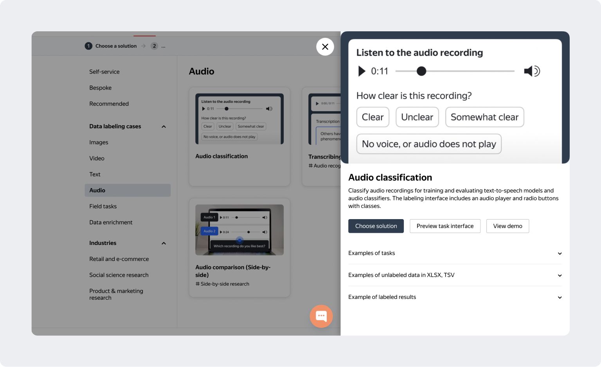Collapse the Industries group chevron
The width and height of the screenshot is (601, 367).
pyautogui.click(x=164, y=243)
